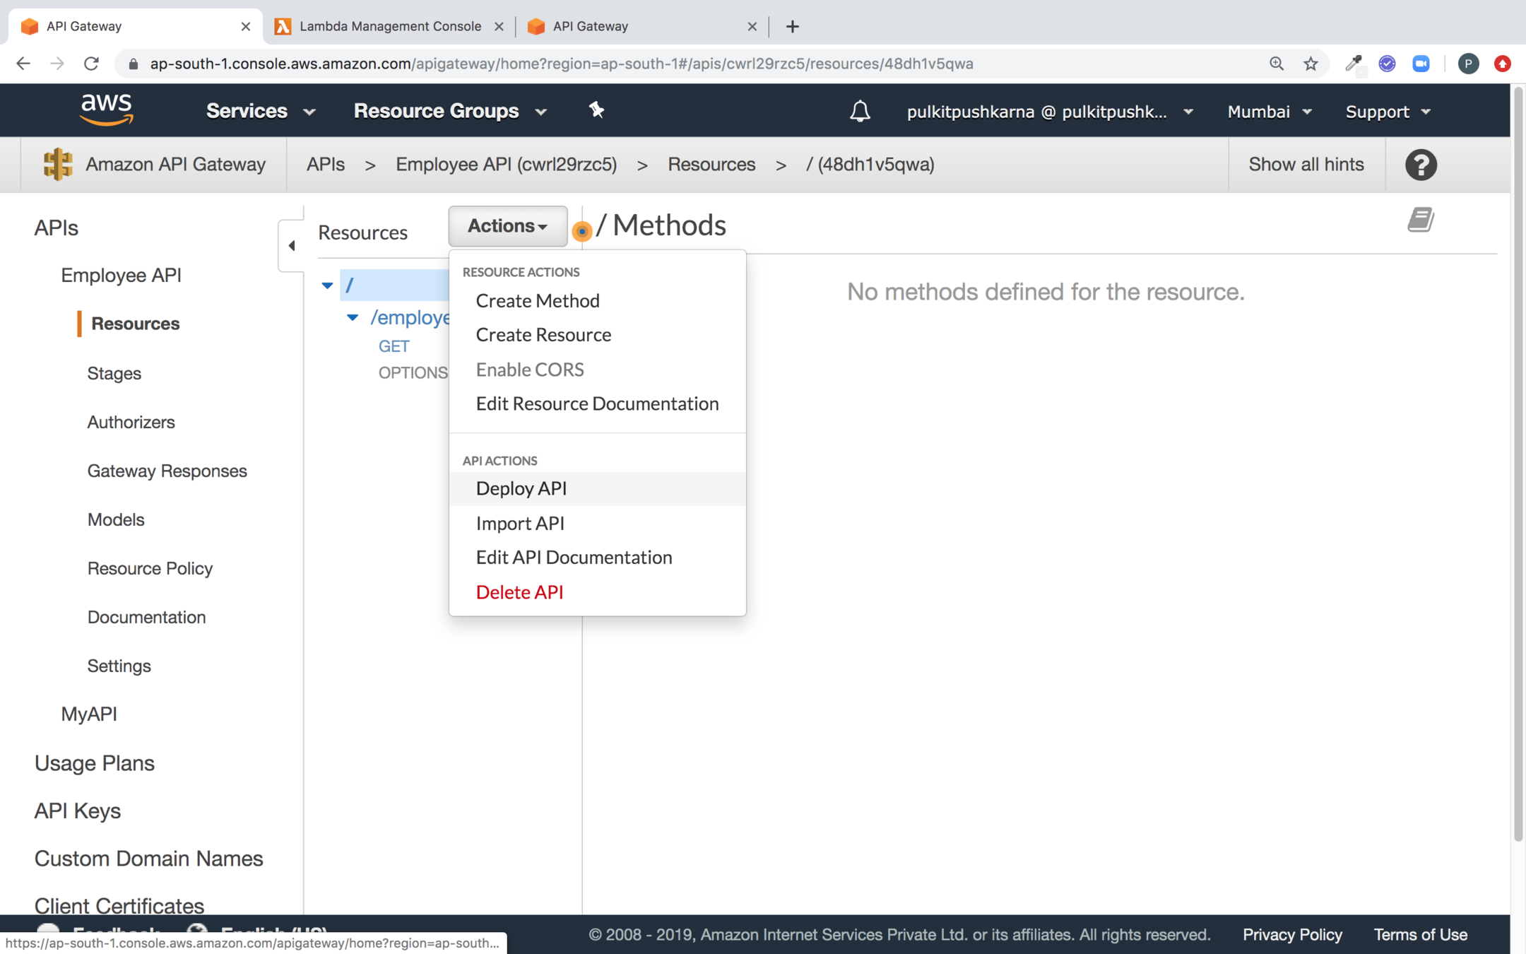Bookmark page with star icon
Image resolution: width=1526 pixels, height=954 pixels.
1311,64
